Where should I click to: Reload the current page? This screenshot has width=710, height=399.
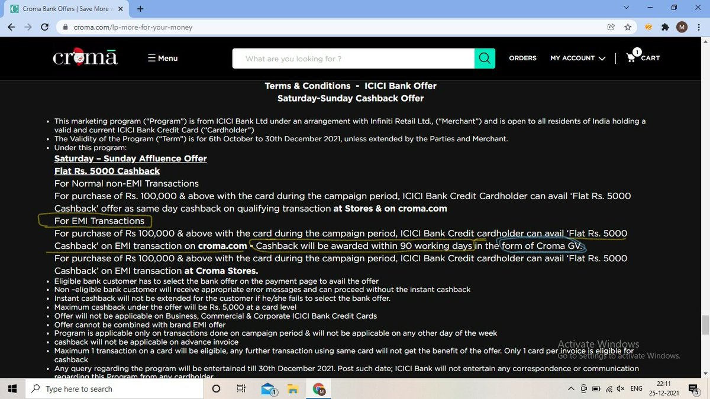(45, 27)
